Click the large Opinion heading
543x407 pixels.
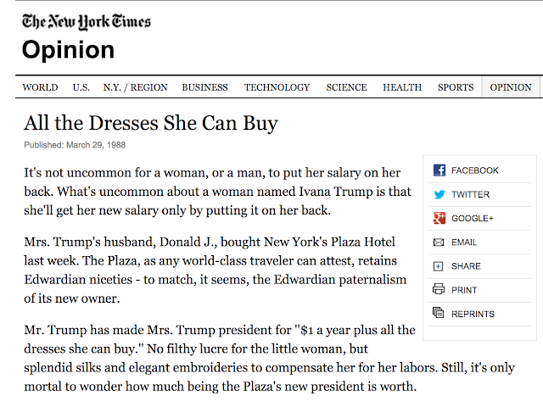coord(68,50)
